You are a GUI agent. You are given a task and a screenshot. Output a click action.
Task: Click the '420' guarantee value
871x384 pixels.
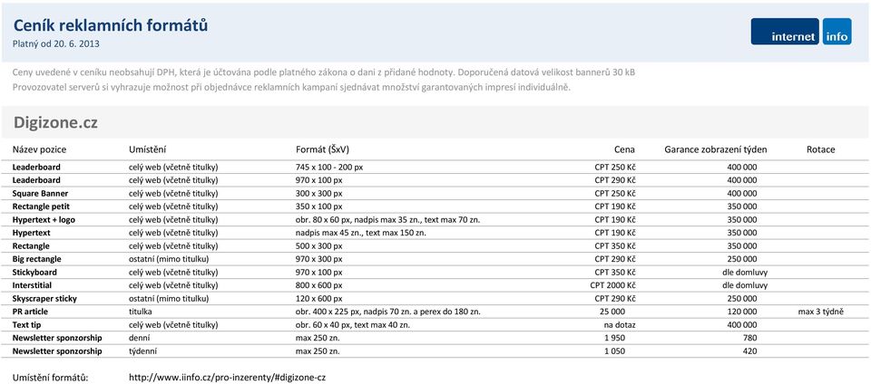[750, 351]
